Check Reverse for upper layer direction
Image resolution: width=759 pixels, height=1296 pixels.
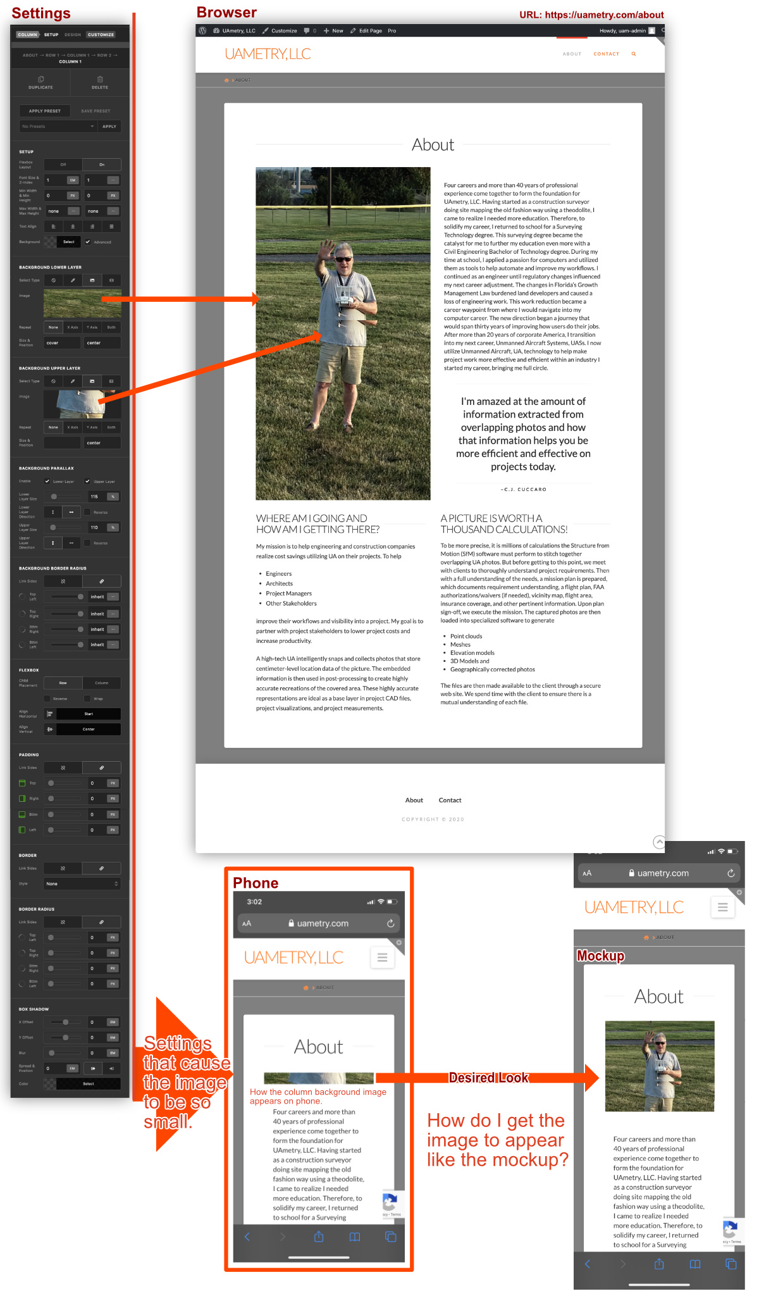(88, 543)
